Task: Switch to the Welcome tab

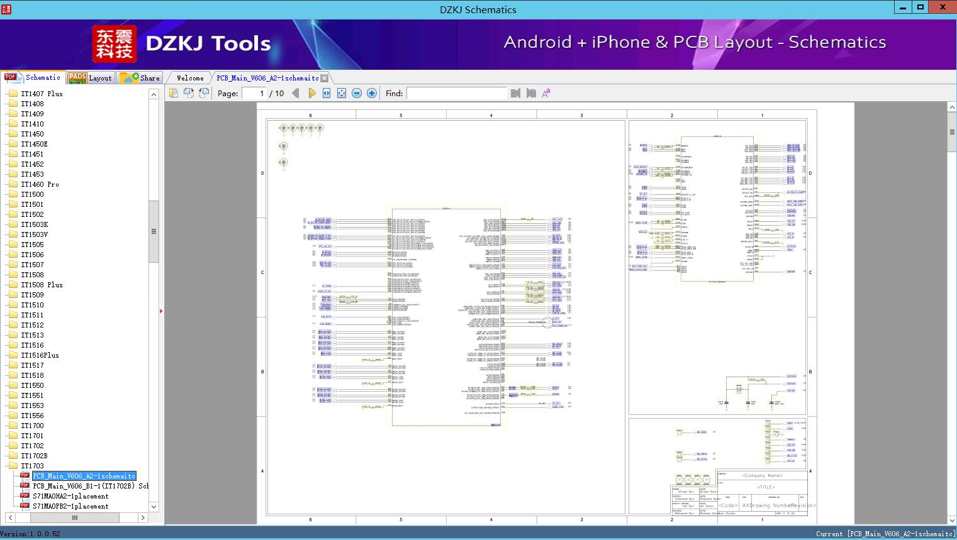Action: [190, 78]
